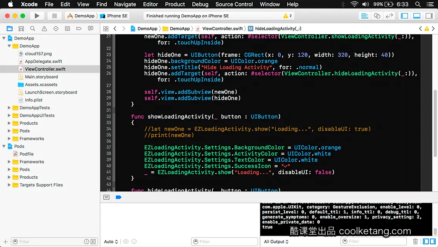Open the Source Control menu
438x247 pixels.
click(234, 4)
